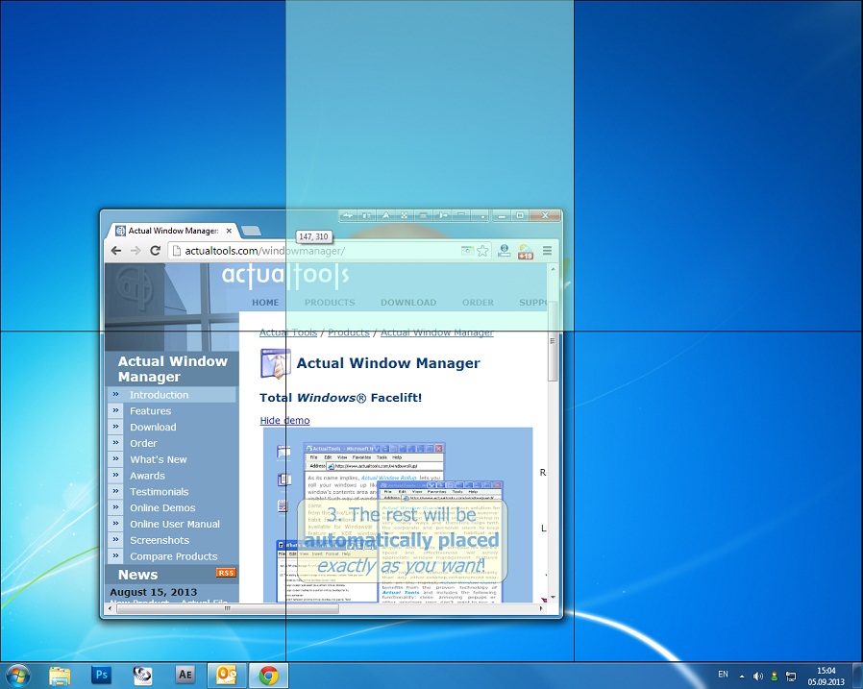The image size is (863, 689).
Task: Click the screenshot extension icon in address bar
Action: [467, 251]
